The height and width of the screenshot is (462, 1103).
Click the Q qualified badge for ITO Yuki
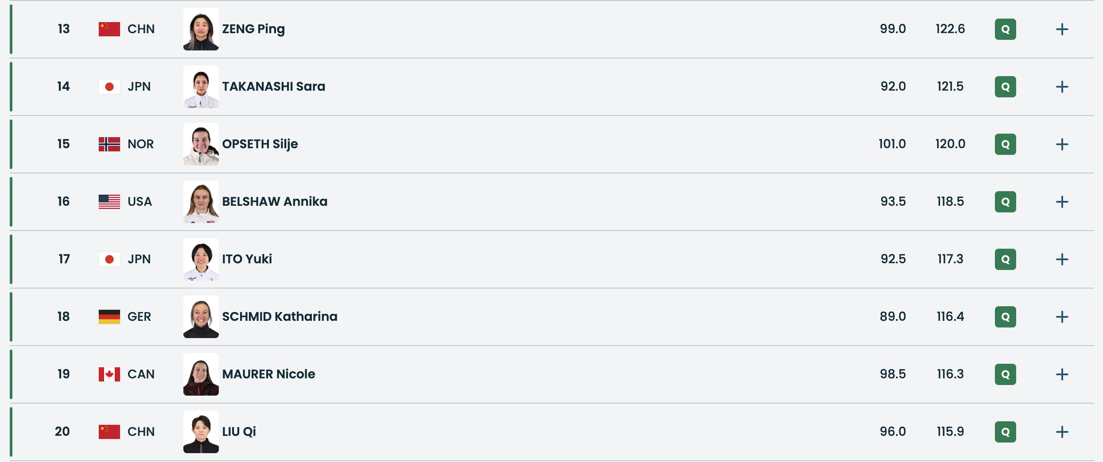1005,259
